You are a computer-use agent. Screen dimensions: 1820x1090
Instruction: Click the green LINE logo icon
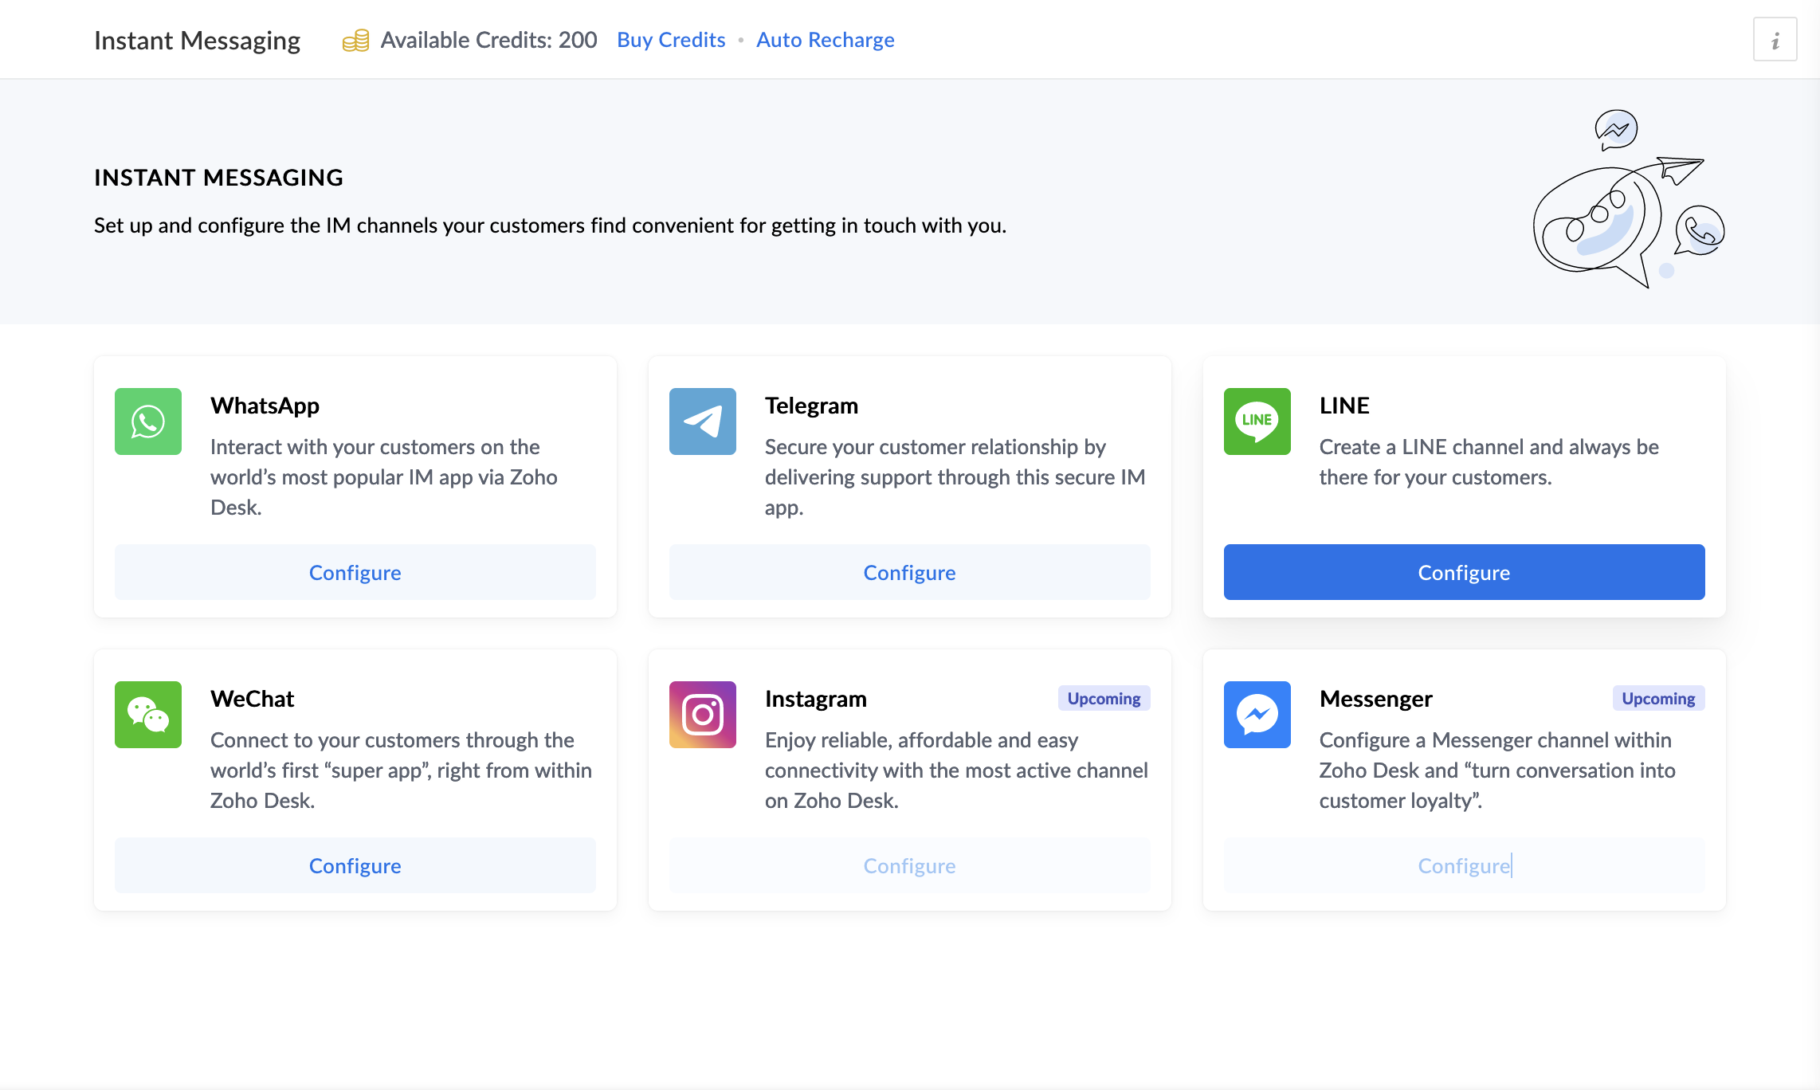pyautogui.click(x=1257, y=421)
